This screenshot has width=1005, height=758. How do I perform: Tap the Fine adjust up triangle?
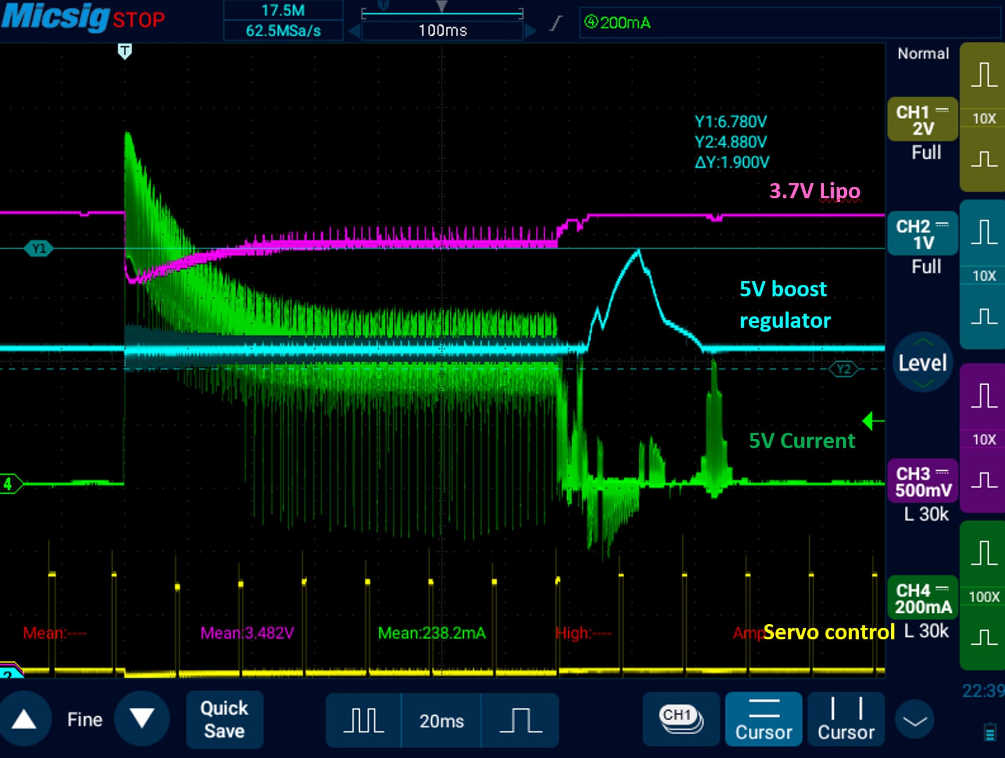(x=24, y=720)
